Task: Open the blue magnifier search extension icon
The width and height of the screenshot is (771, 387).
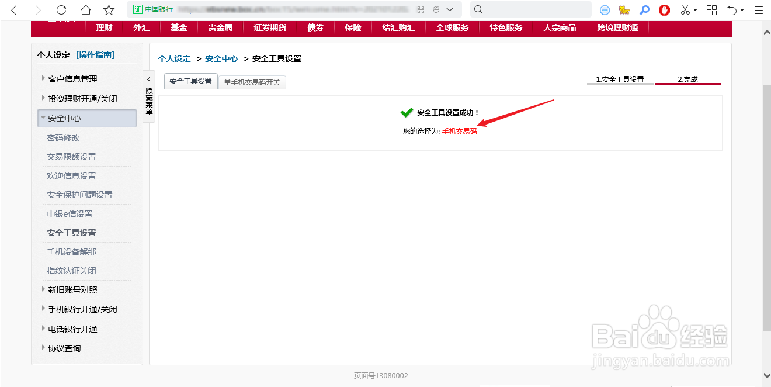Action: click(x=644, y=9)
